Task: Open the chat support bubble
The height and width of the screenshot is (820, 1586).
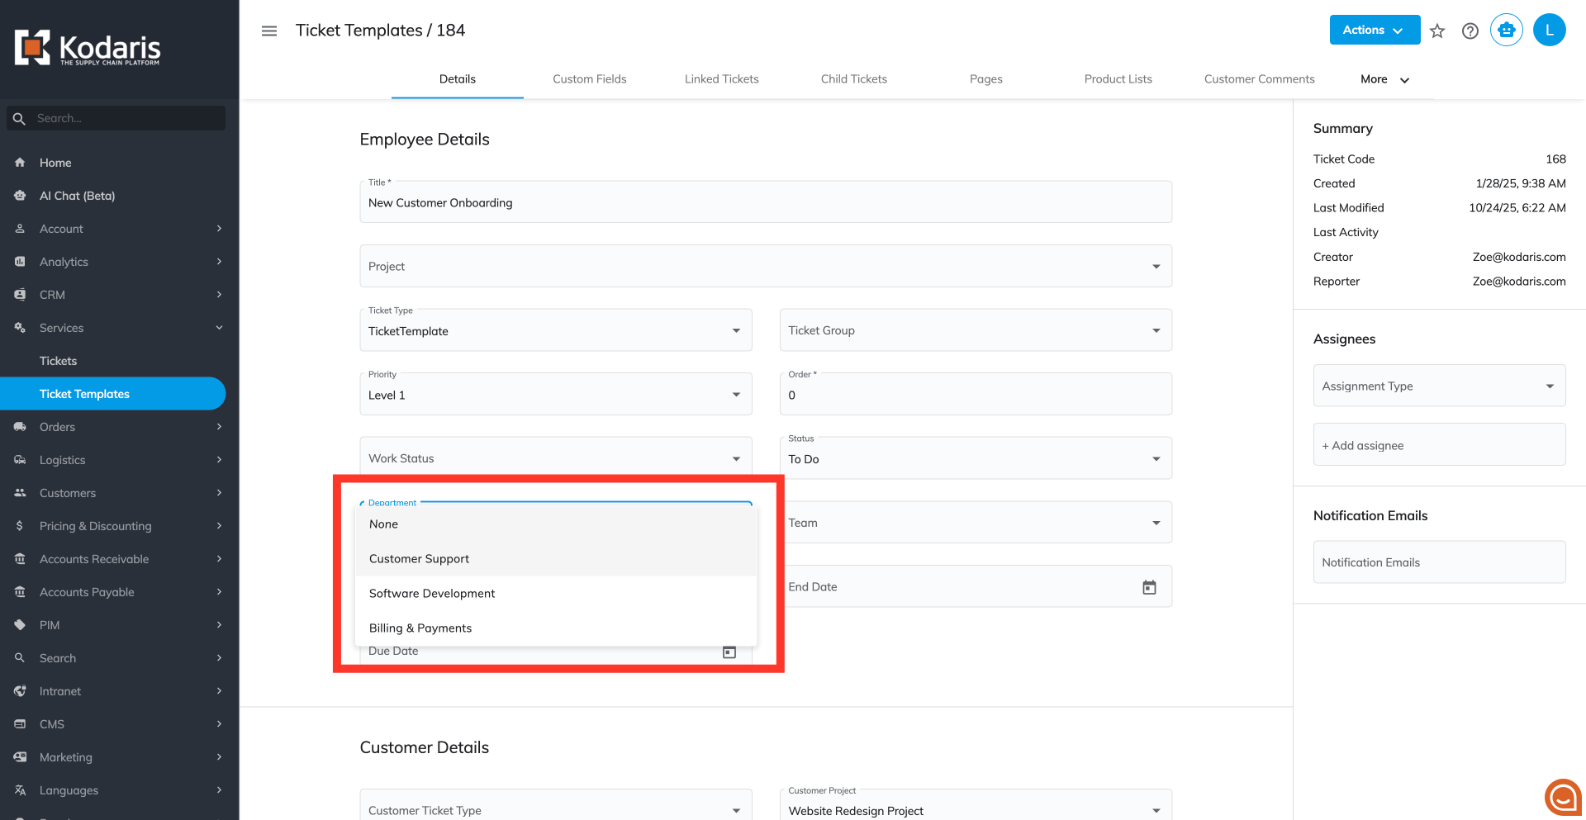Action: tap(1563, 798)
